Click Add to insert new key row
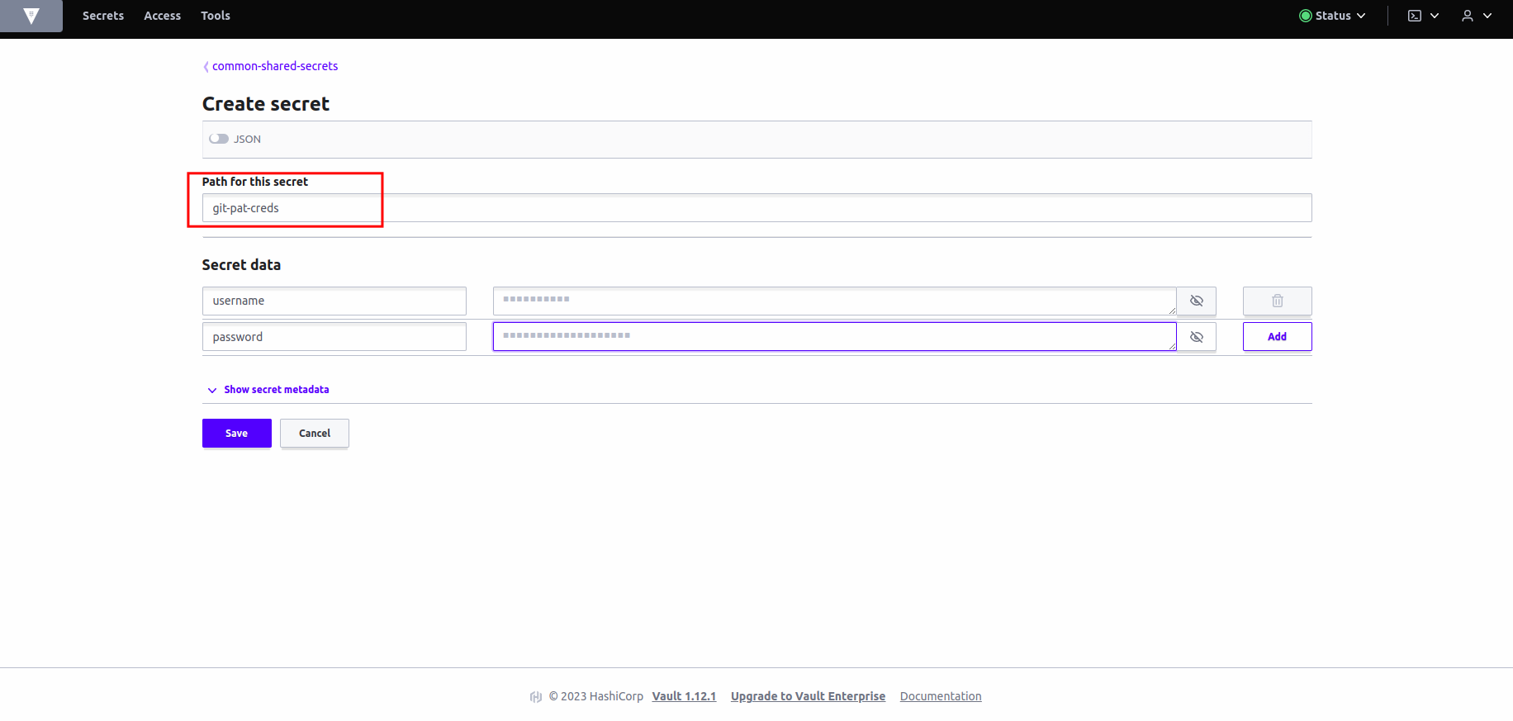 [x=1277, y=337]
